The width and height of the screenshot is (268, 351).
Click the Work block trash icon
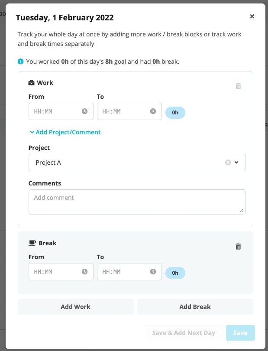tap(238, 86)
